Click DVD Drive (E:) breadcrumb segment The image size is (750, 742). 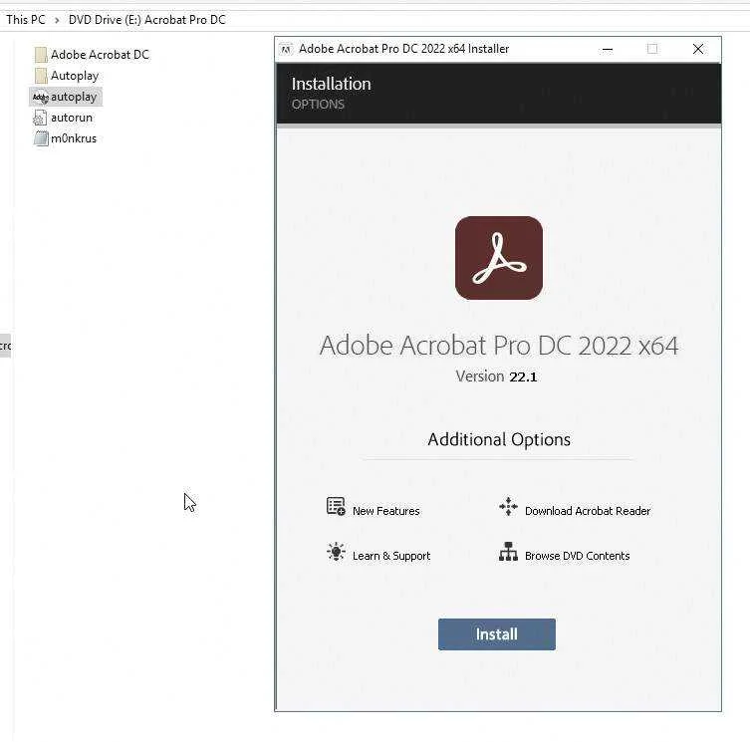(x=147, y=20)
